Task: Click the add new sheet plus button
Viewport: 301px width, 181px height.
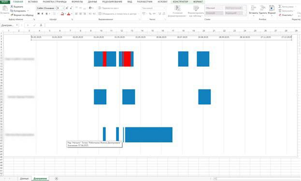Action: coord(56,179)
